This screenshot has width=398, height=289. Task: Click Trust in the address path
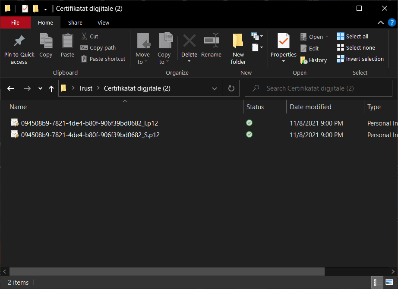coord(85,88)
